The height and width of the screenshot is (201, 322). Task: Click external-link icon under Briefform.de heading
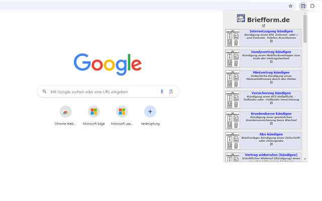click(264, 26)
